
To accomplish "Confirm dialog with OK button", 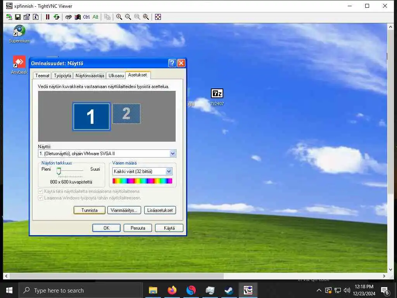I will coord(106,228).
